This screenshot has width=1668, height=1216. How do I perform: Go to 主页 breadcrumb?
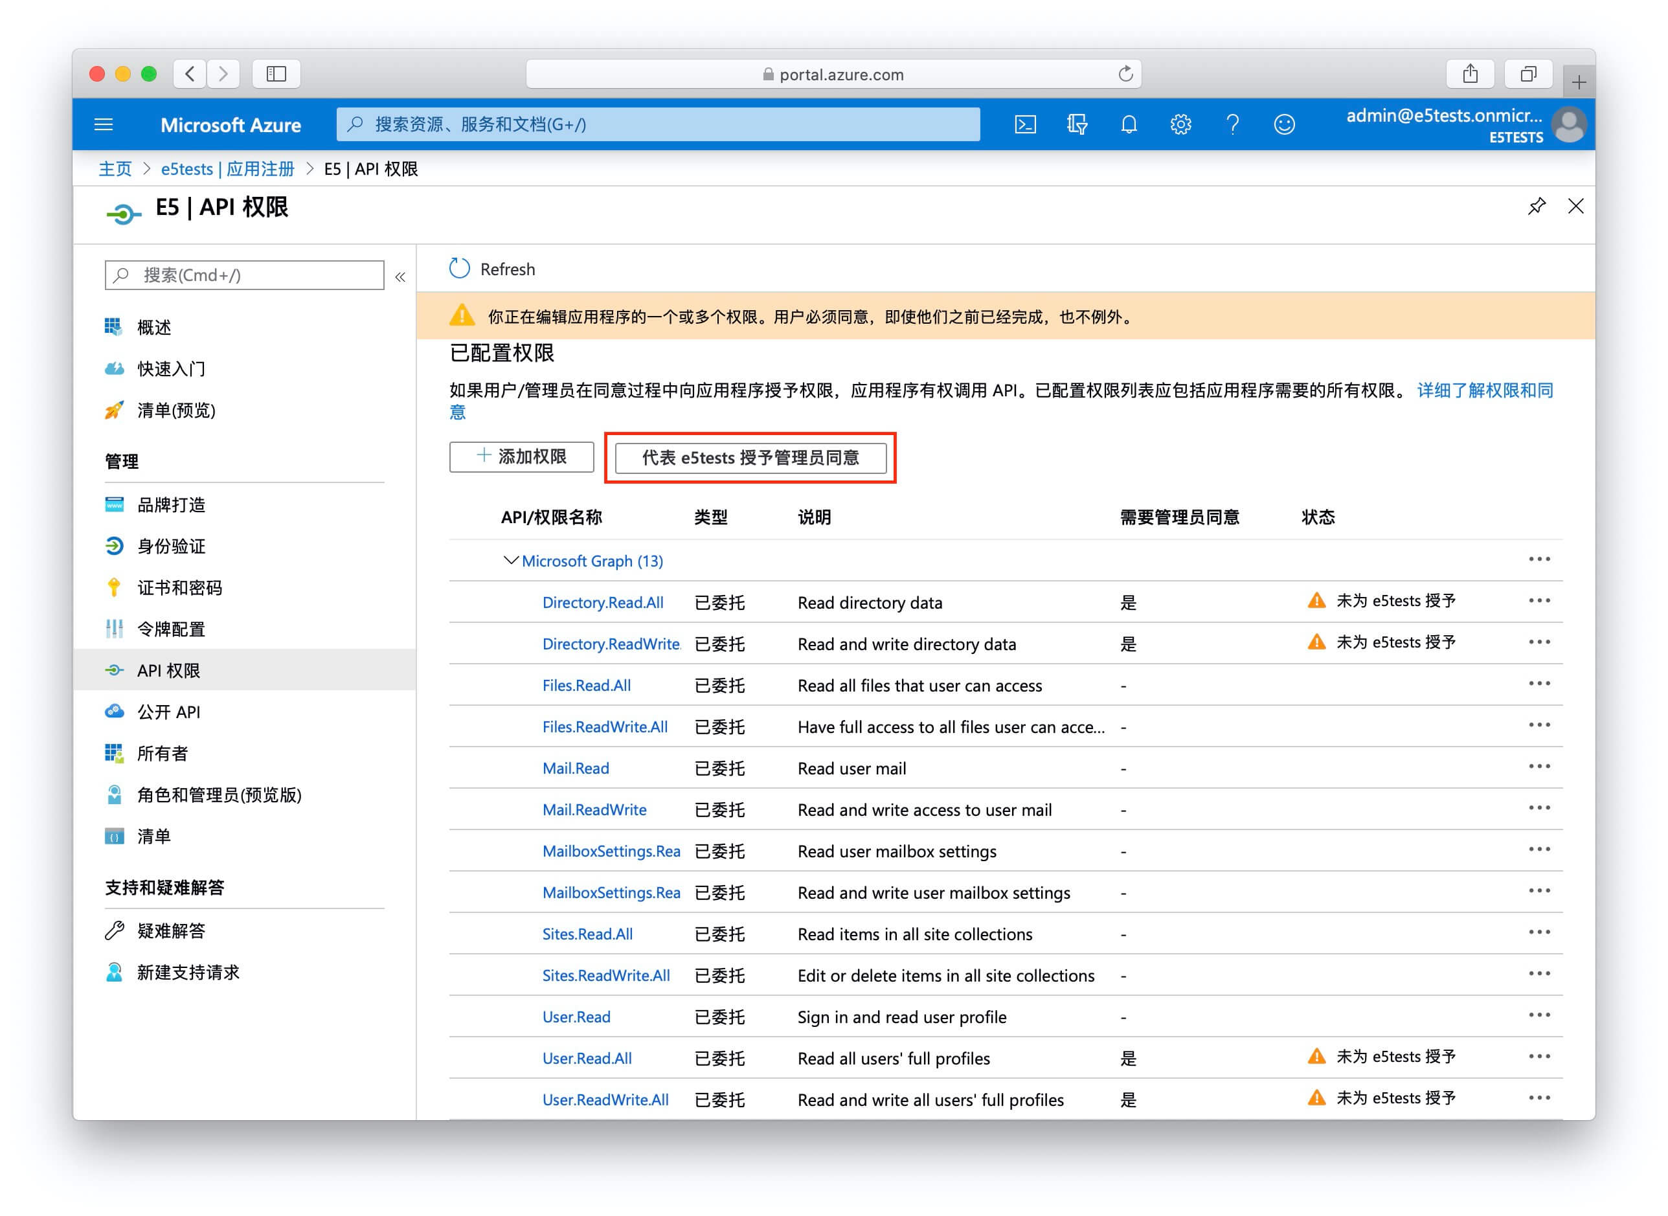point(115,168)
